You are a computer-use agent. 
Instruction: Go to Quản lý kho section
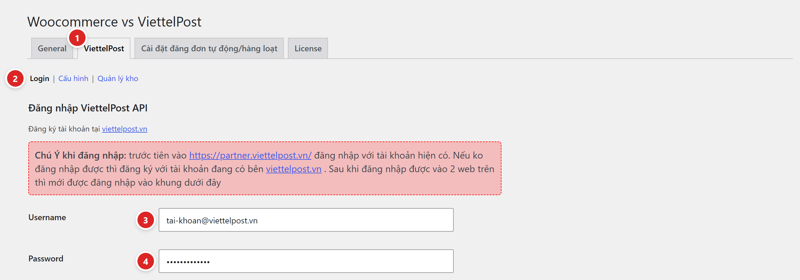(118, 78)
